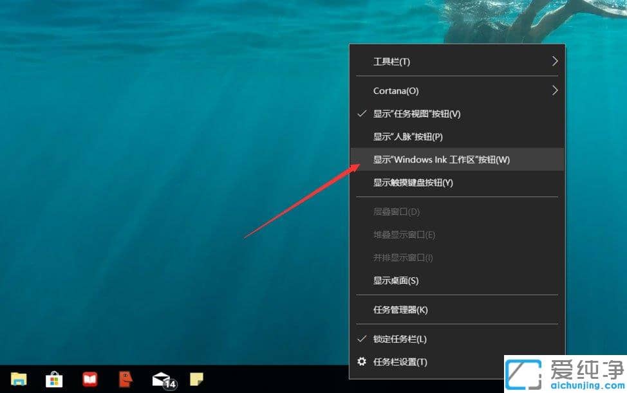Launch the red book reader app on taskbar

[90, 379]
